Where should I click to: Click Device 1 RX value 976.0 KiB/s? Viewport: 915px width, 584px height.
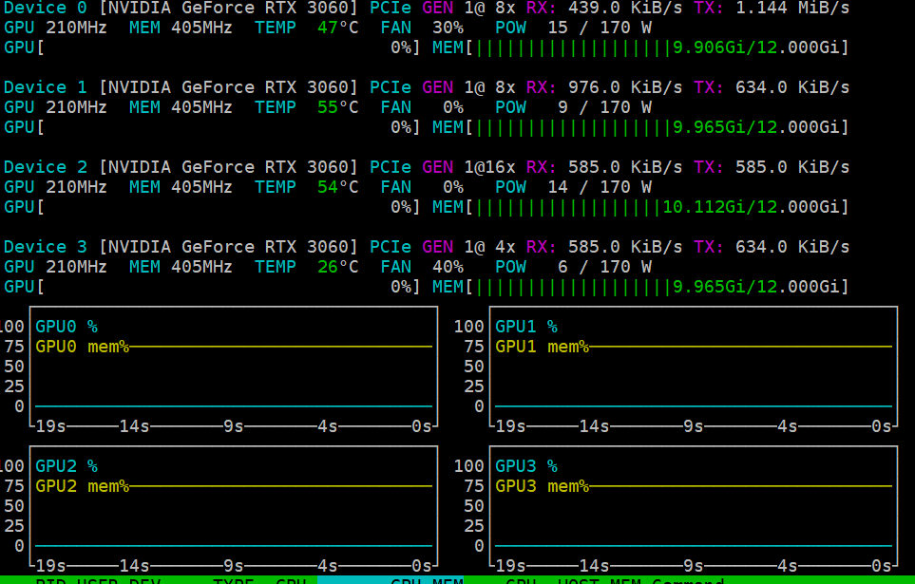pyautogui.click(x=625, y=87)
